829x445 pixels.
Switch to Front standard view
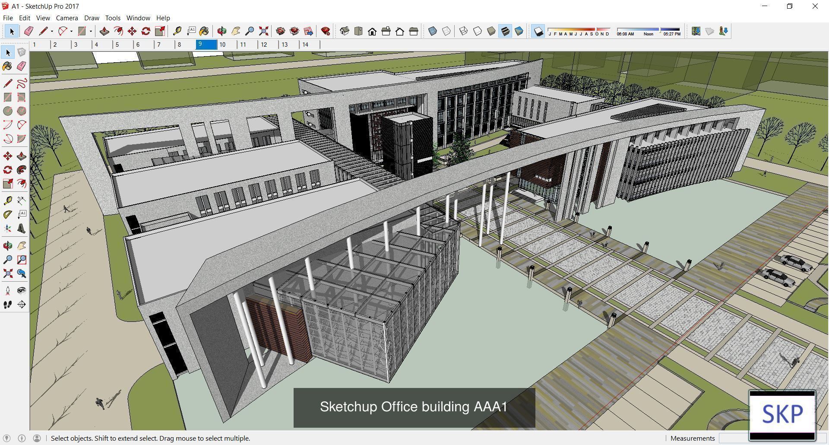point(372,31)
